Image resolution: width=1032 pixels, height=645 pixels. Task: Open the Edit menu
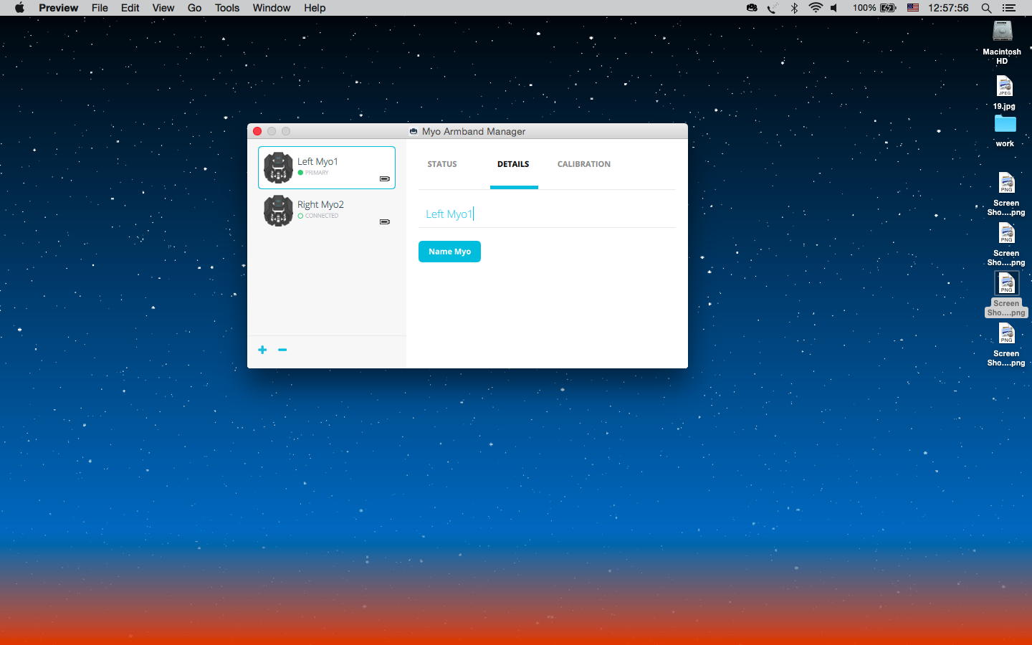pos(130,8)
